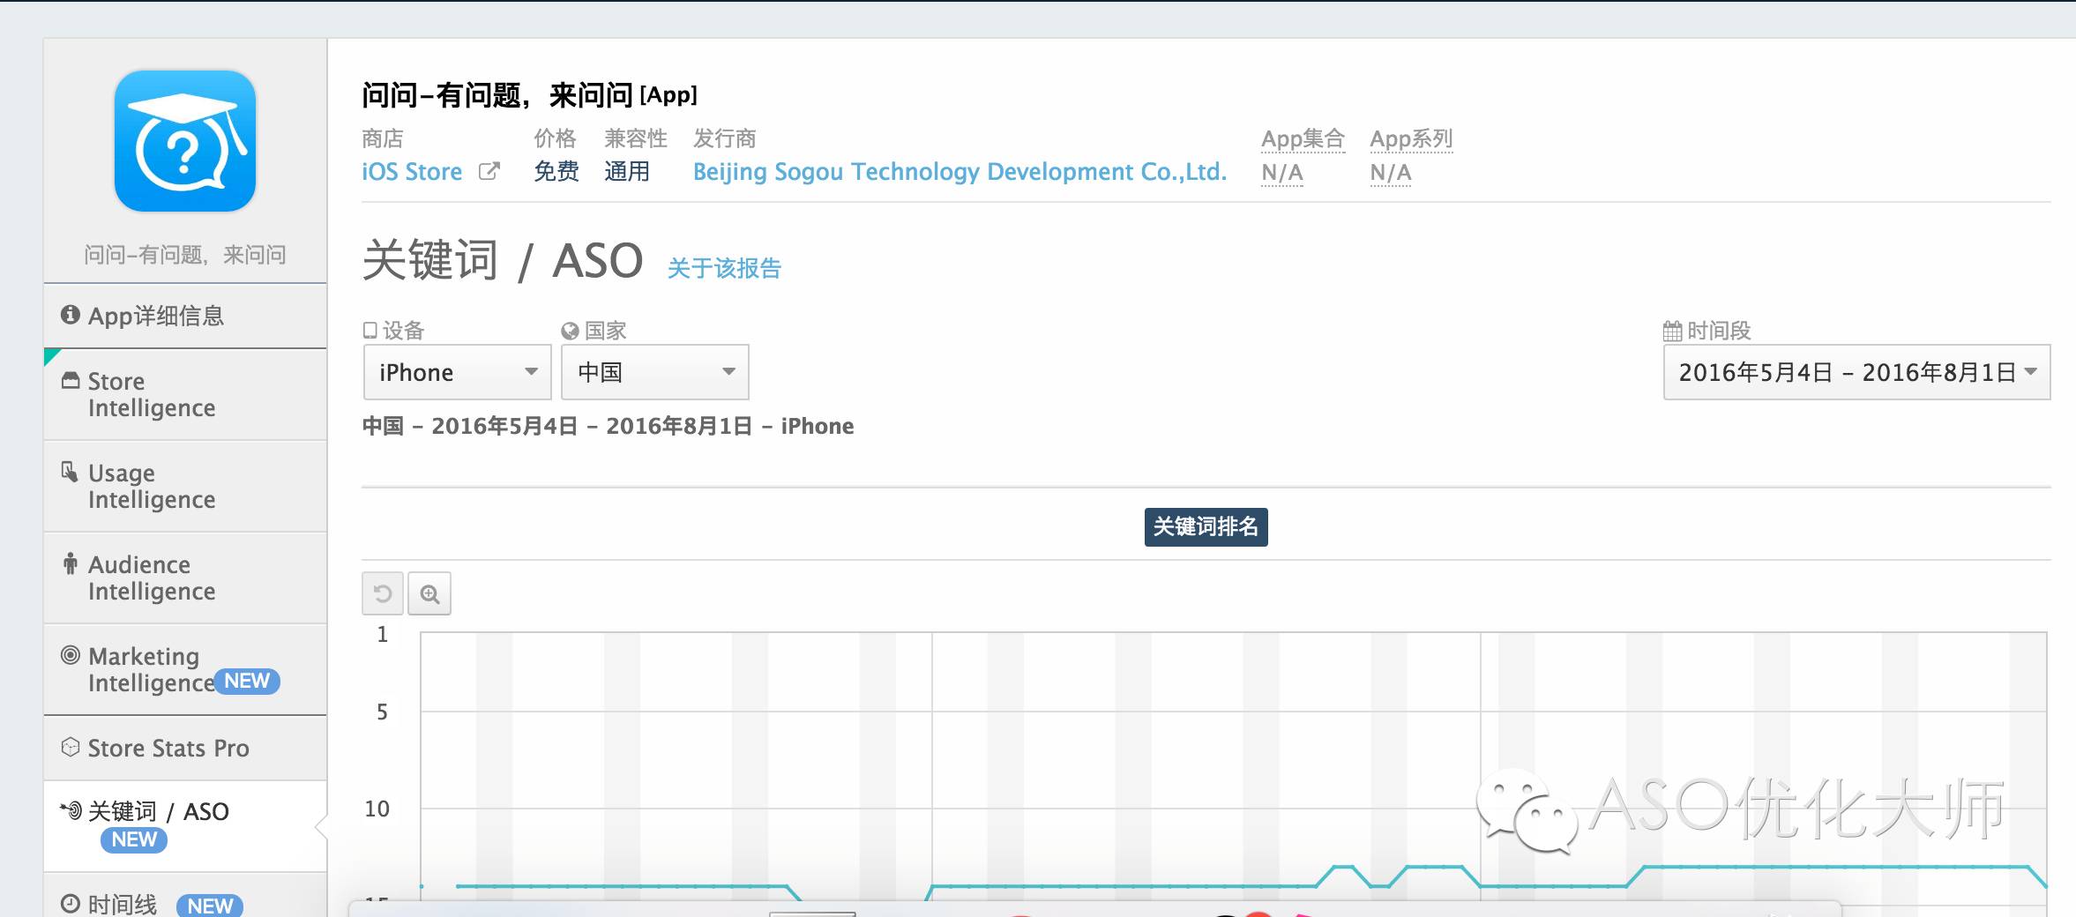Click the App系列 label

tap(1411, 138)
